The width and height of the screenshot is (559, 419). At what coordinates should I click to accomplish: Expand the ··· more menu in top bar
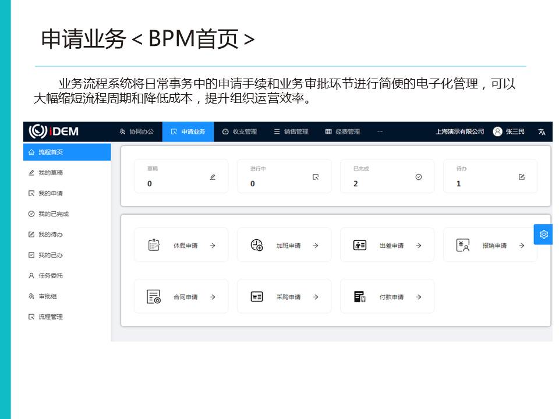pyautogui.click(x=380, y=132)
